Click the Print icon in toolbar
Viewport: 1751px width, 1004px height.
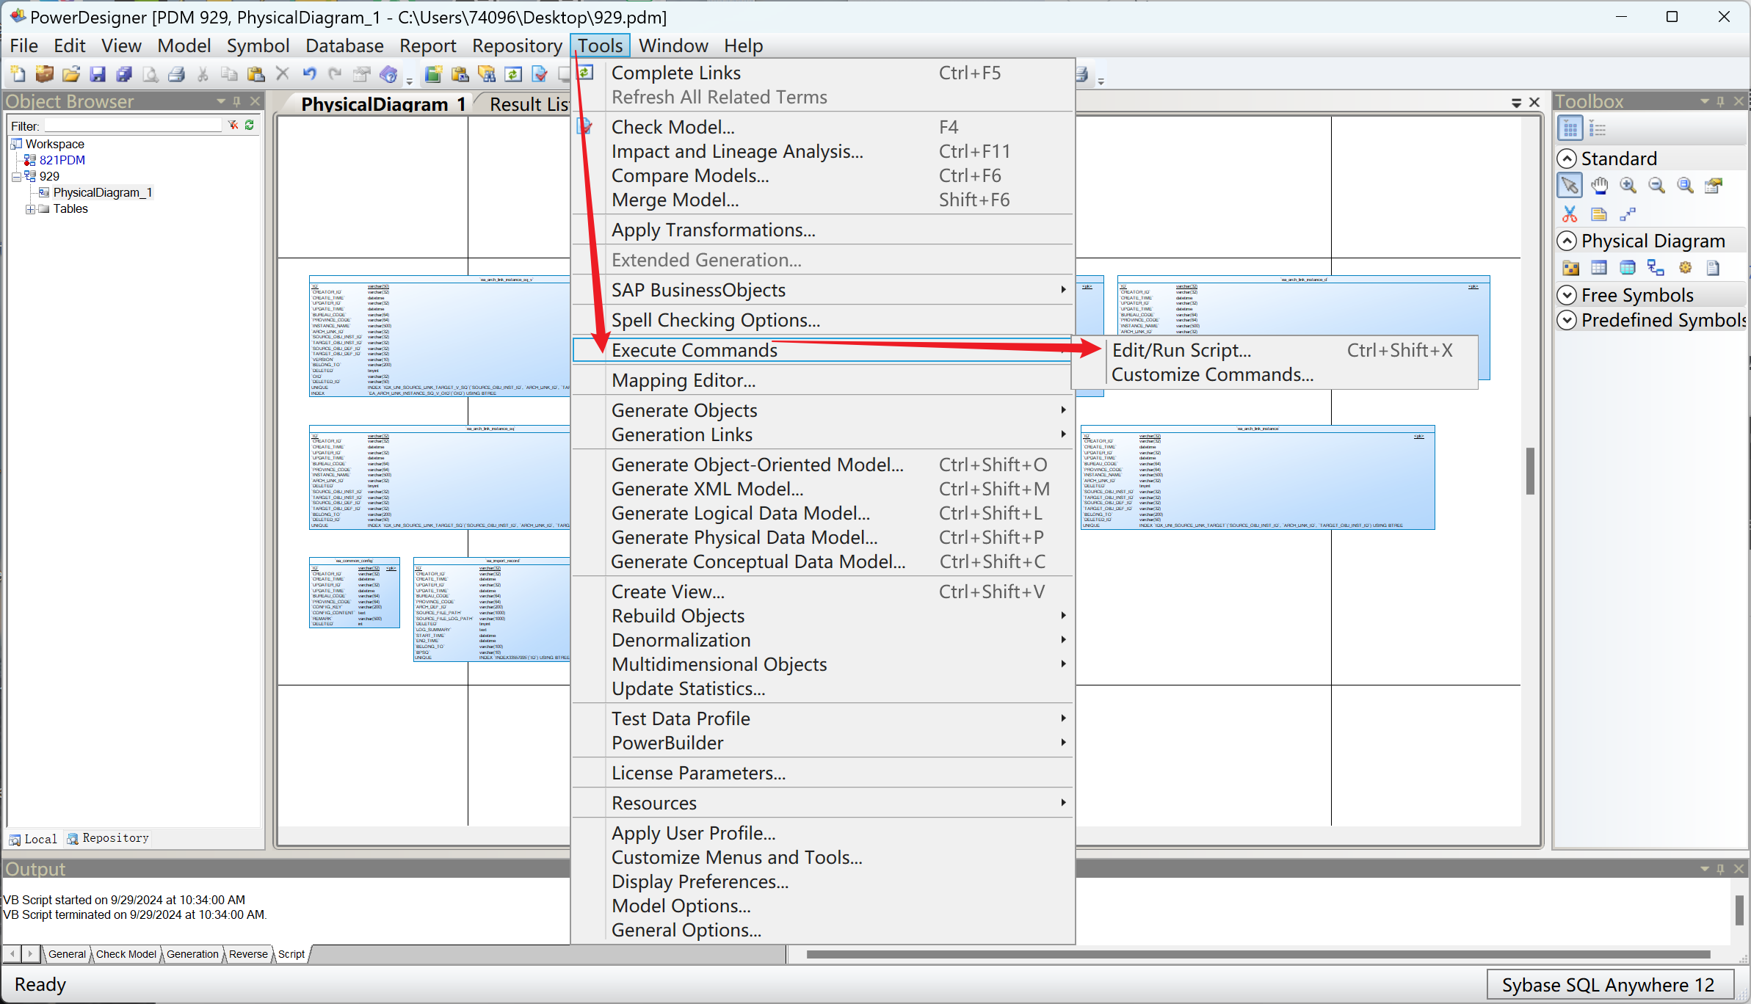tap(176, 74)
